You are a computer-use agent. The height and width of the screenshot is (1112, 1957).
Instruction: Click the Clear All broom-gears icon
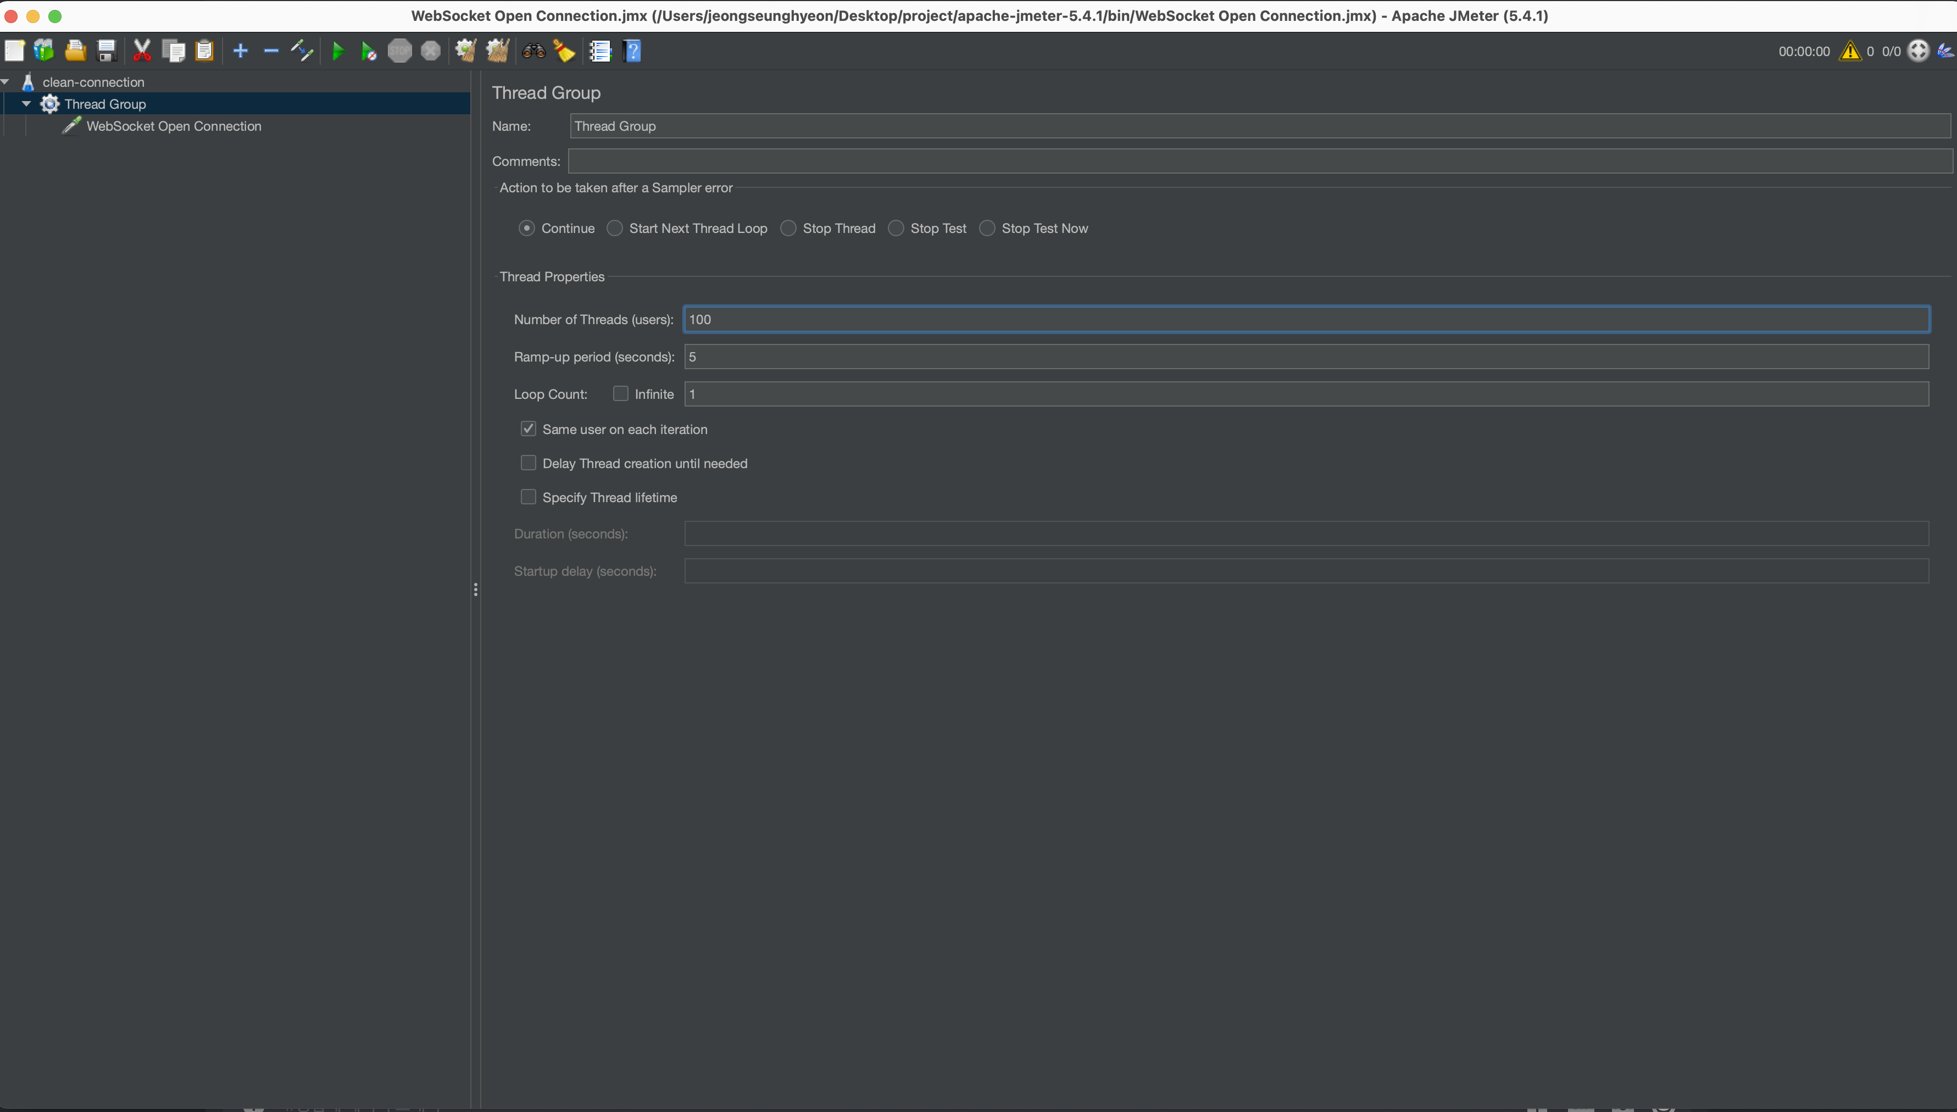pyautogui.click(x=497, y=51)
